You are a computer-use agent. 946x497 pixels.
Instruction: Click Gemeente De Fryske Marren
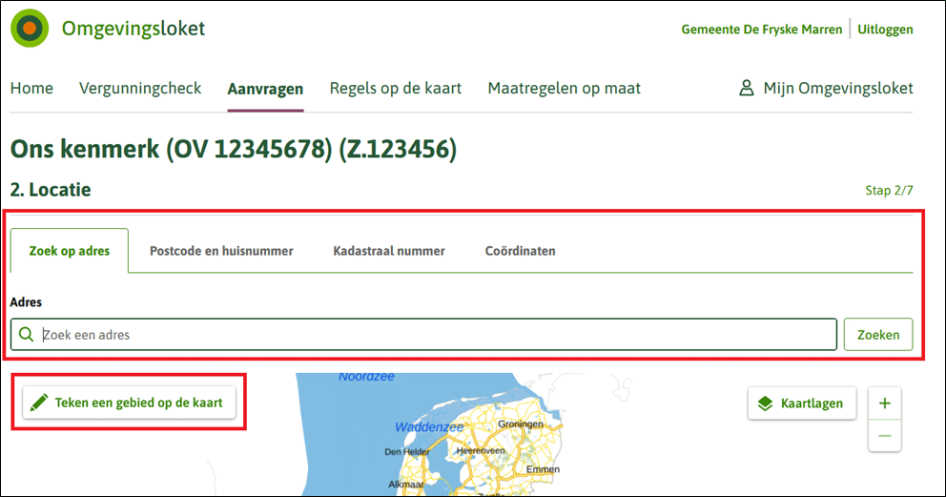tap(761, 29)
